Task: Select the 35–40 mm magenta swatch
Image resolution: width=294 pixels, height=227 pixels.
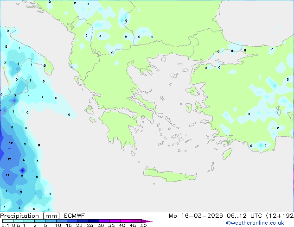Action: pos(115,221)
